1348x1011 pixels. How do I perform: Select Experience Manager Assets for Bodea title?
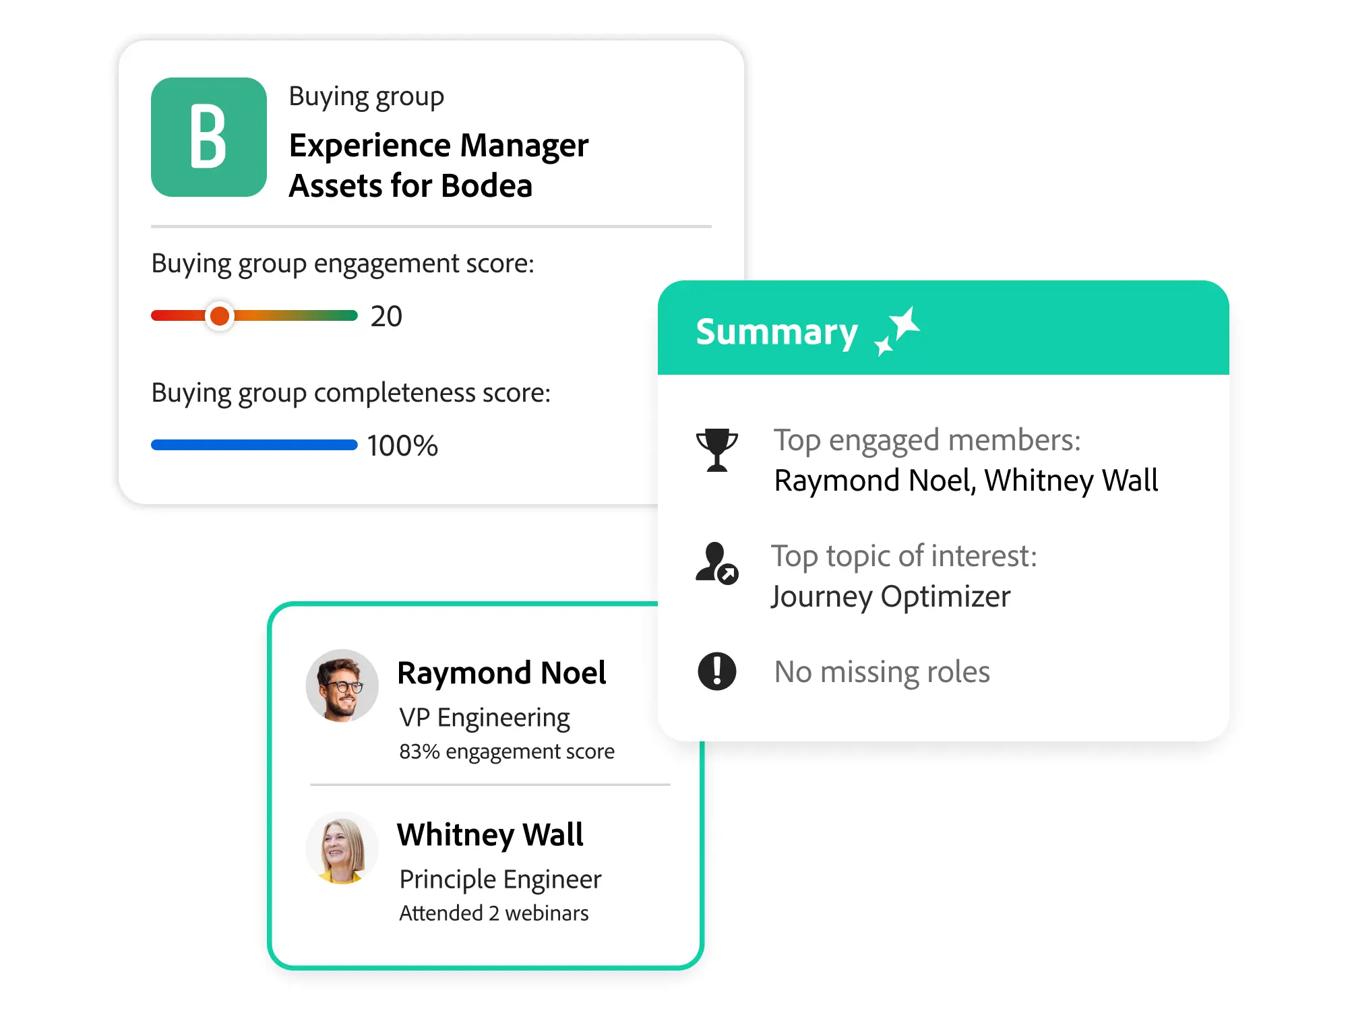[x=439, y=166]
